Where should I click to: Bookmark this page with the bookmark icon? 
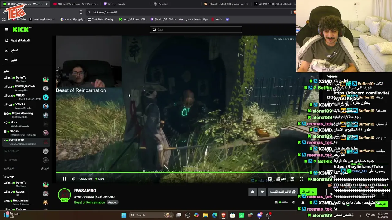(81, 12)
